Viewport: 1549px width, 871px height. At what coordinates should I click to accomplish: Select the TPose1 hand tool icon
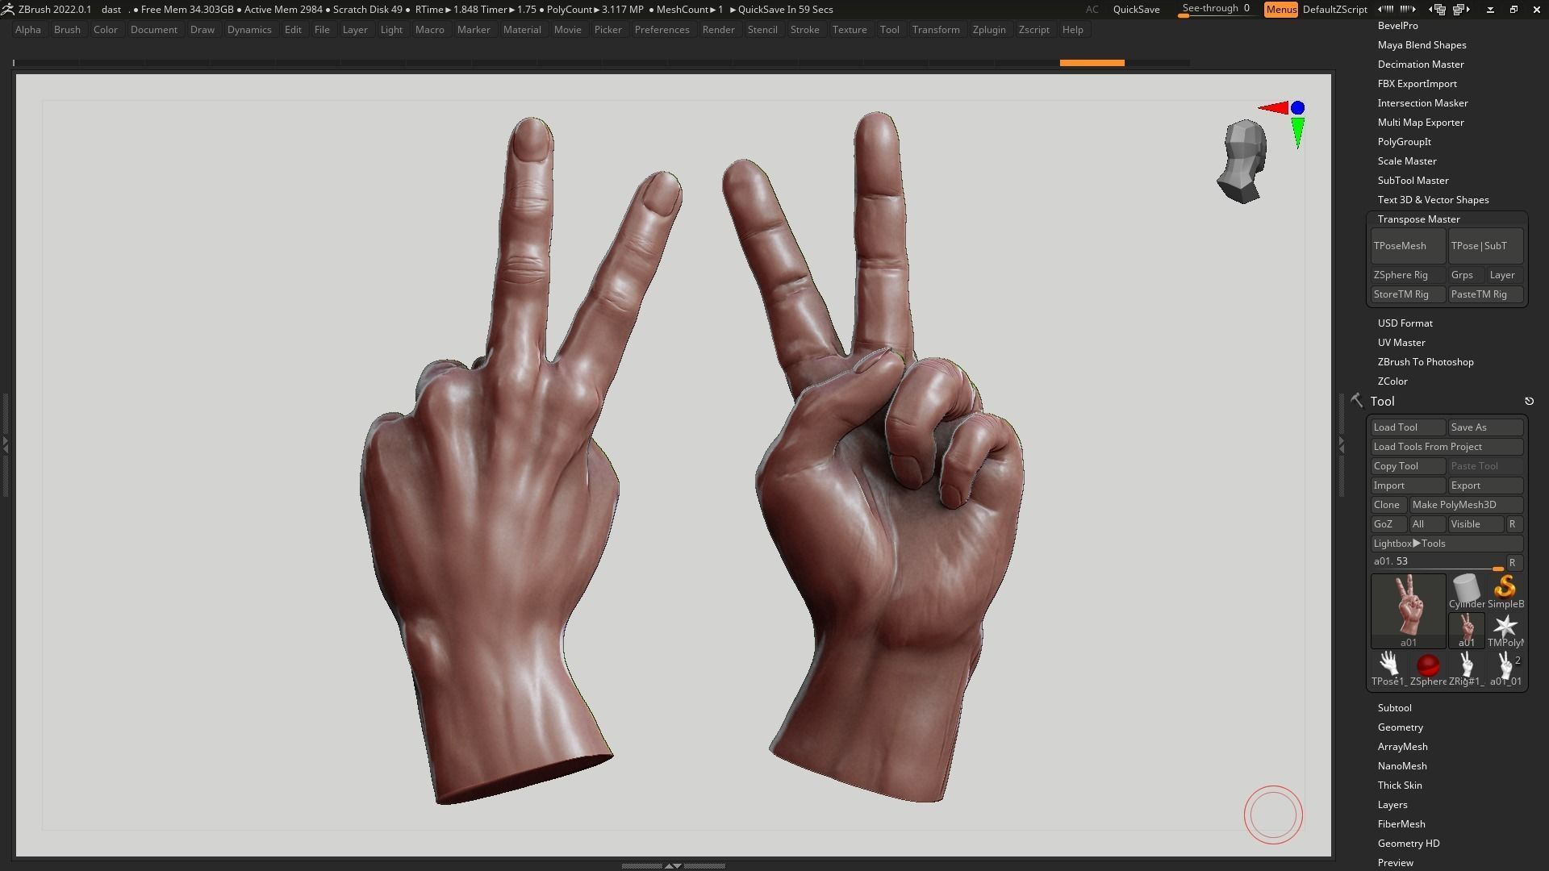(1388, 669)
